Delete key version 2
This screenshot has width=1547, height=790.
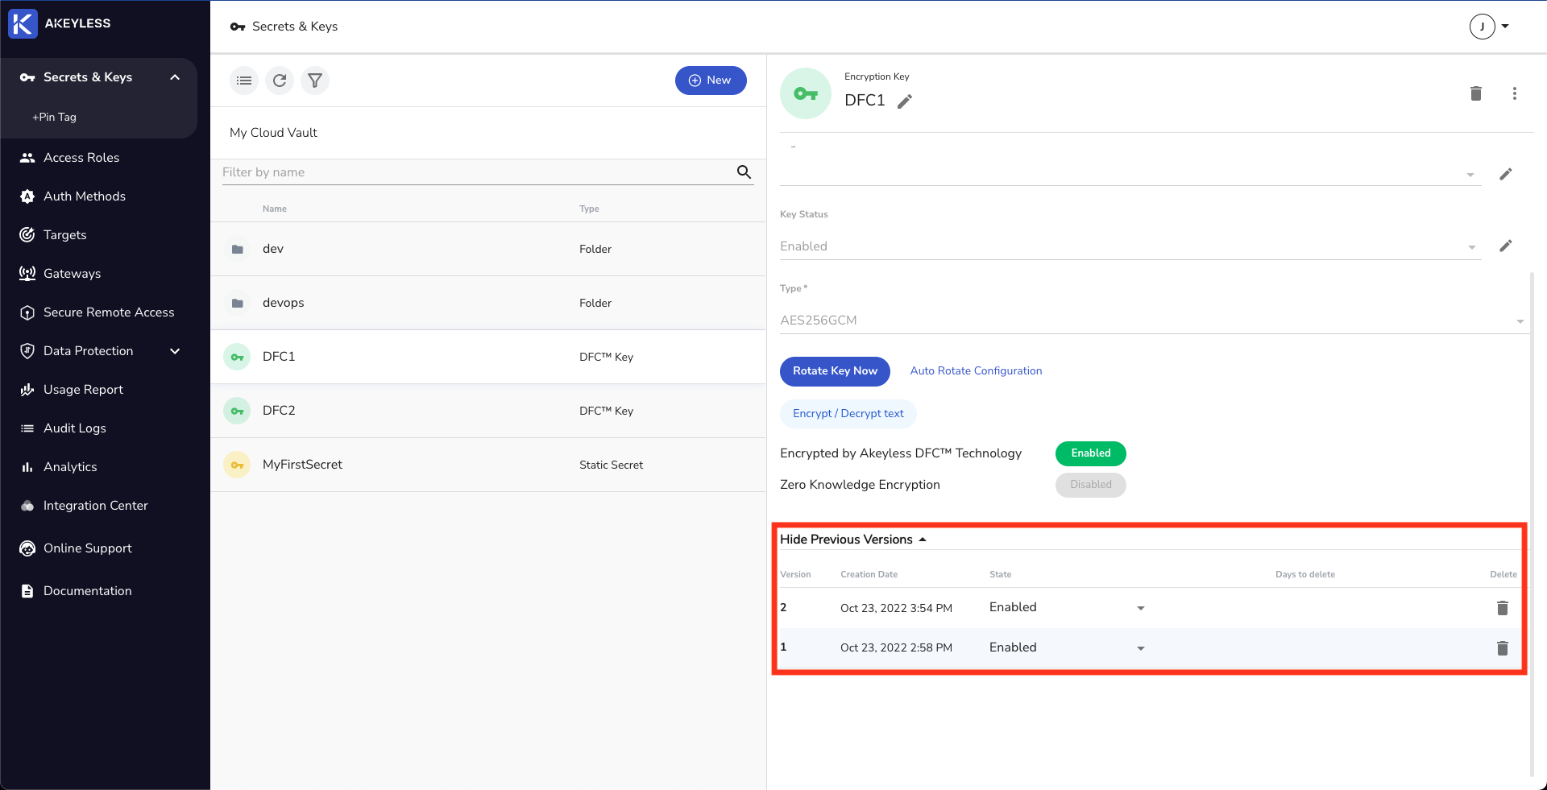pyautogui.click(x=1502, y=608)
